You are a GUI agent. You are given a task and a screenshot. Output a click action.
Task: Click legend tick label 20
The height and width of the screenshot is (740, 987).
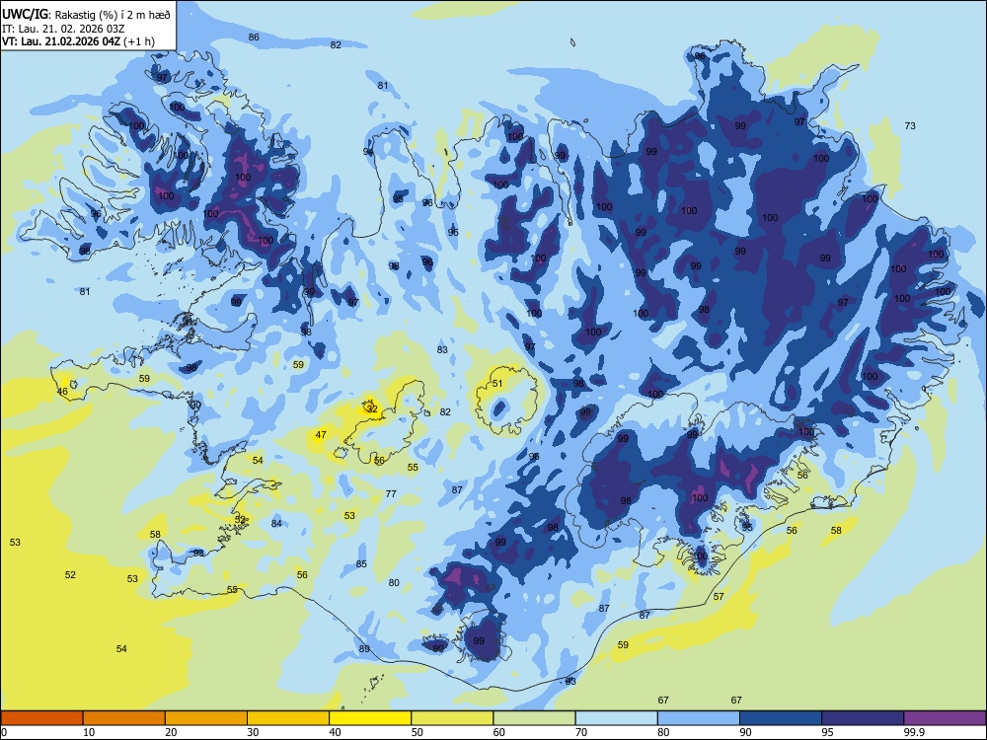(171, 732)
